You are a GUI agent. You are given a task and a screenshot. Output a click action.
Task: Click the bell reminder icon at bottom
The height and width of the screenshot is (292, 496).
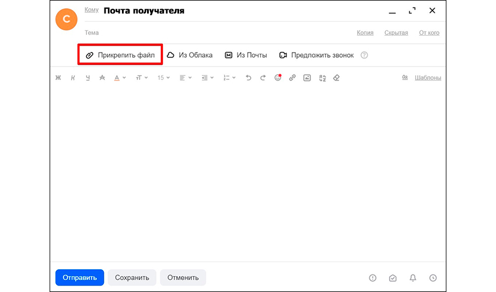click(x=413, y=278)
